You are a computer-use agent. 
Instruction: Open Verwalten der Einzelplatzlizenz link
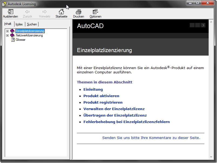click(x=114, y=109)
